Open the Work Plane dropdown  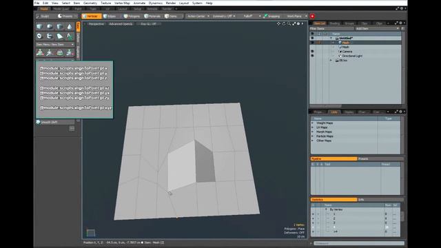[296, 17]
